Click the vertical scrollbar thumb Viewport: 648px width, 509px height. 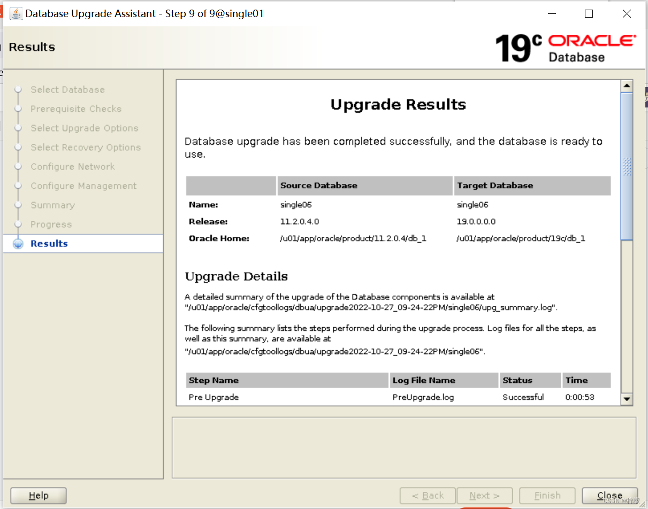[x=627, y=166]
